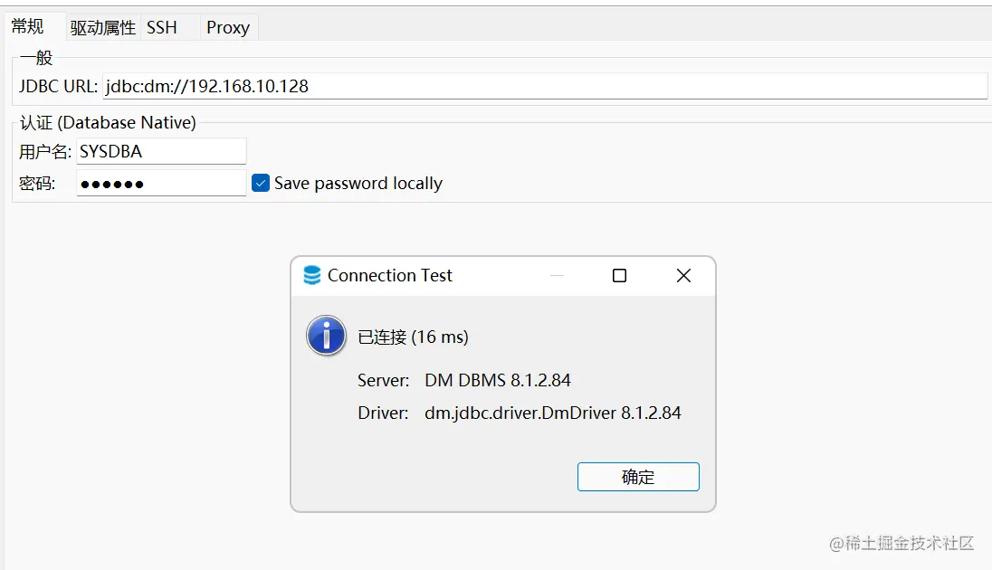Click the Connection Test title bar text
This screenshot has height=570, width=992.
point(390,275)
